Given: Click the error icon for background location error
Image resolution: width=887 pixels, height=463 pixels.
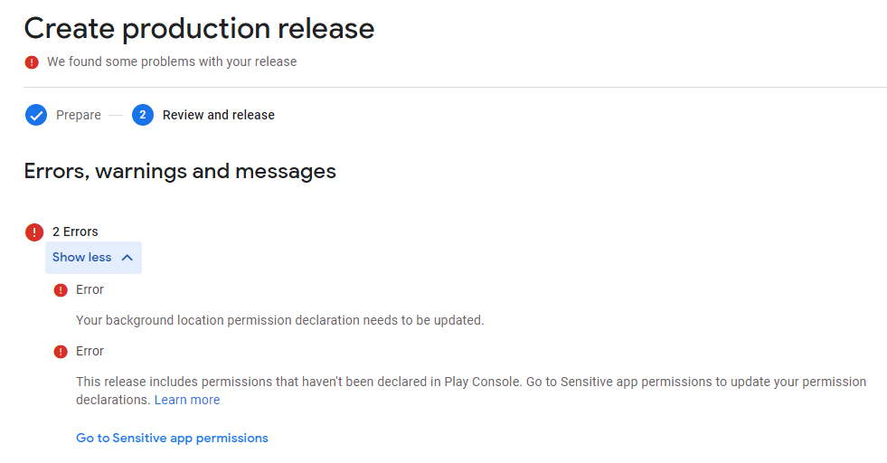Looking at the screenshot, I should [x=61, y=290].
